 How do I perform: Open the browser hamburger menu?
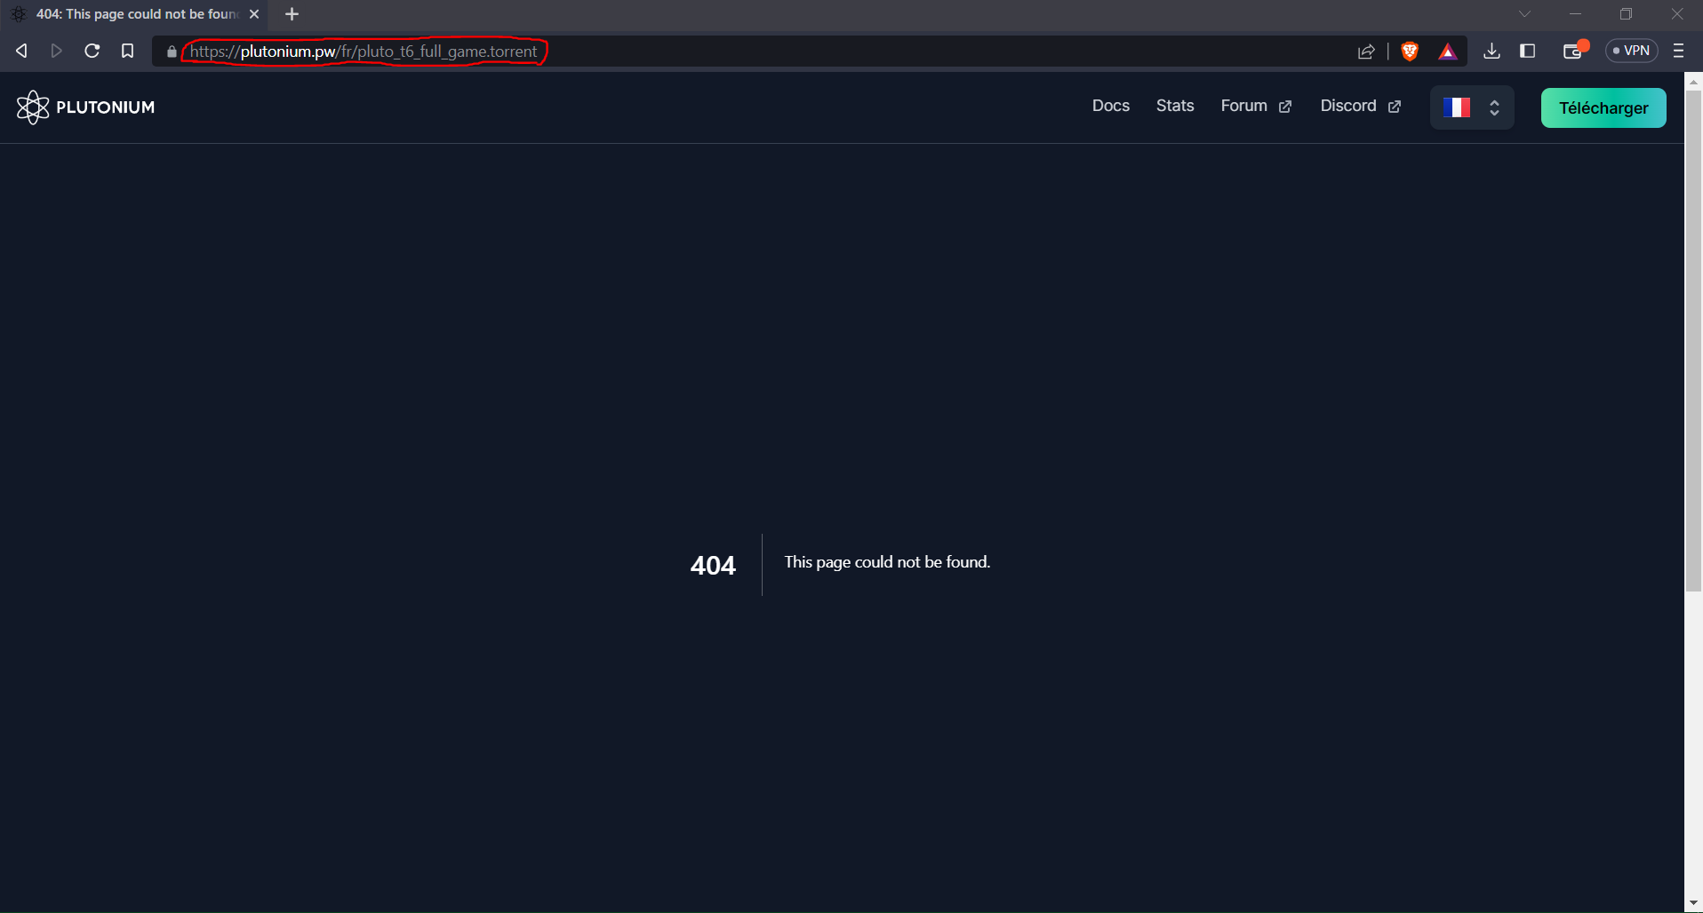click(1678, 51)
